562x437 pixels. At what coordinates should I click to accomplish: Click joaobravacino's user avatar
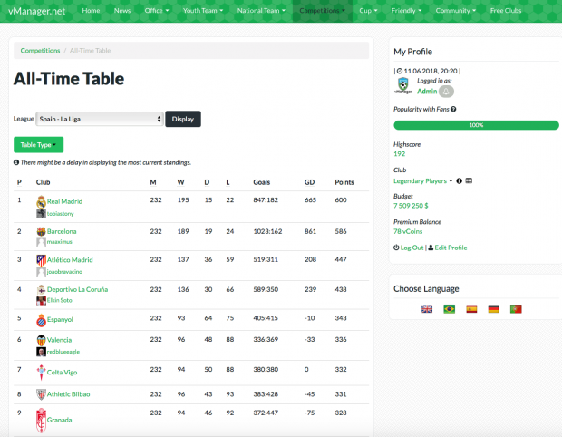click(41, 272)
